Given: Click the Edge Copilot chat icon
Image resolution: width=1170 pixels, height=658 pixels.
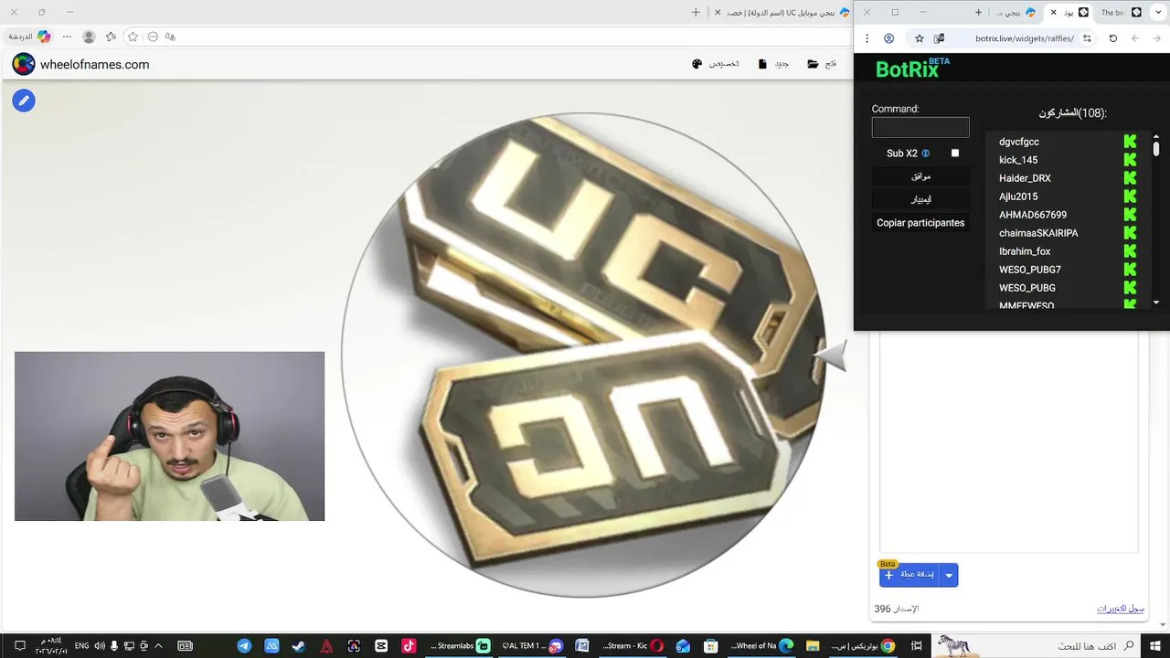Looking at the screenshot, I should (x=44, y=37).
